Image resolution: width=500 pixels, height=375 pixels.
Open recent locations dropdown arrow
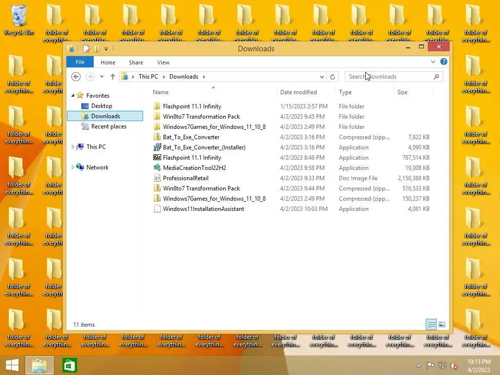[102, 77]
